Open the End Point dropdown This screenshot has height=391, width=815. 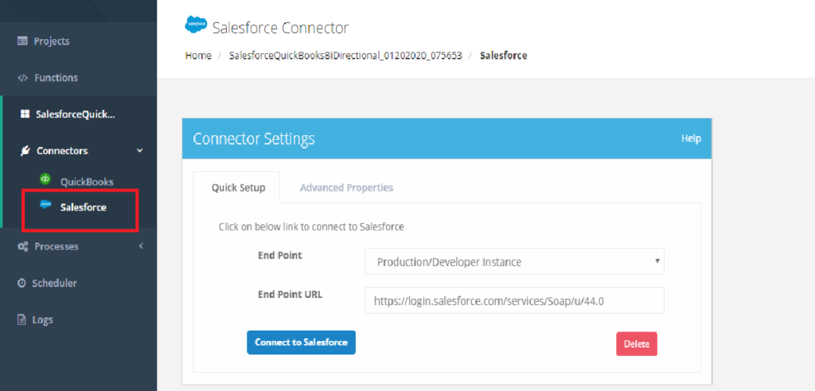click(514, 261)
